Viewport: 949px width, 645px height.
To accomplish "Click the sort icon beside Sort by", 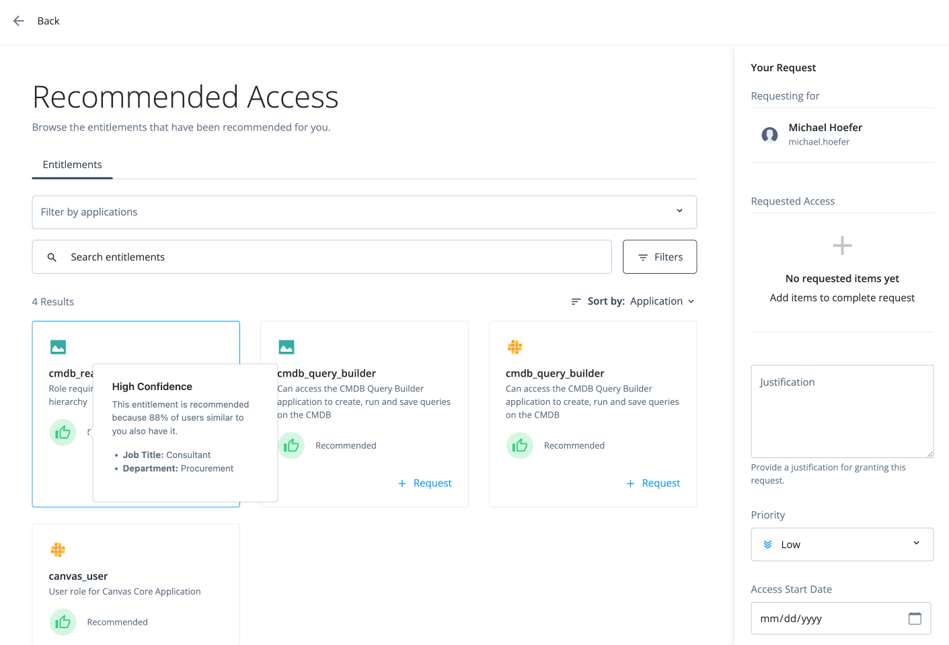I will [x=575, y=301].
